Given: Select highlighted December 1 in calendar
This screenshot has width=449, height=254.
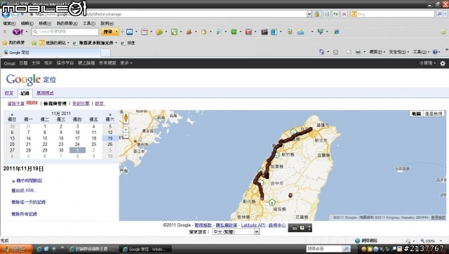Looking at the screenshot, I should [x=77, y=150].
